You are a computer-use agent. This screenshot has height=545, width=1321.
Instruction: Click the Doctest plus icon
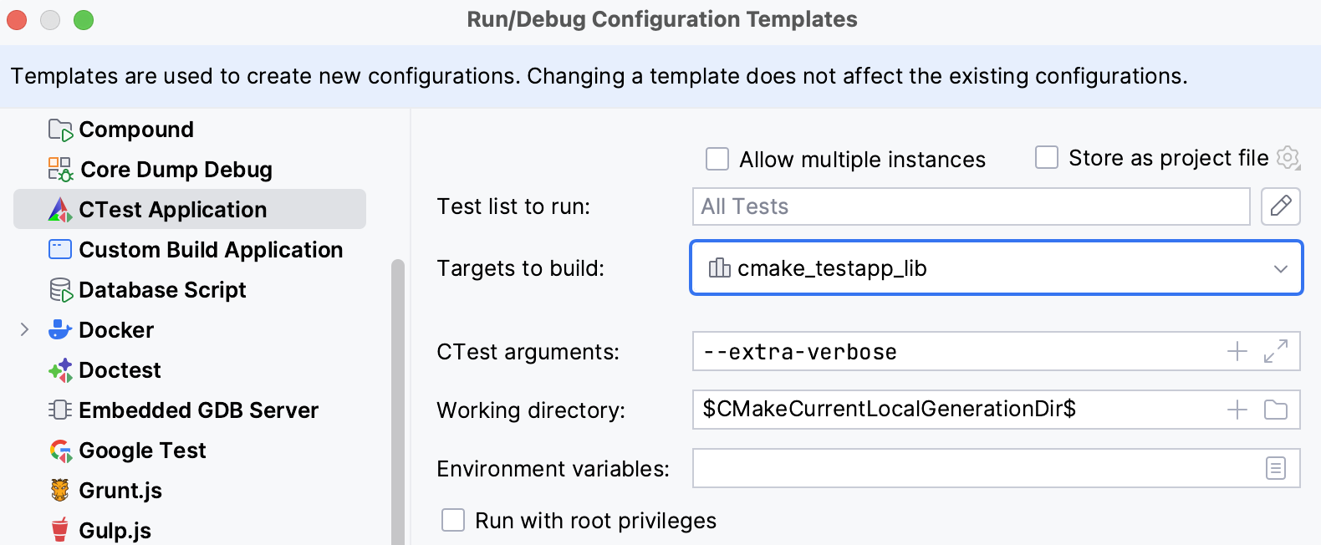pos(59,370)
